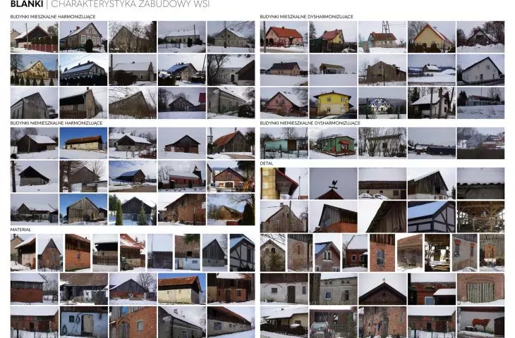Open the blue-framed arched window in brick photo
This screenshot has width=515, height=338.
pyautogui.click(x=382, y=252)
